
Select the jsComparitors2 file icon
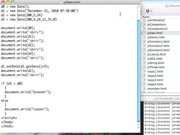pyautogui.click(x=144, y=29)
